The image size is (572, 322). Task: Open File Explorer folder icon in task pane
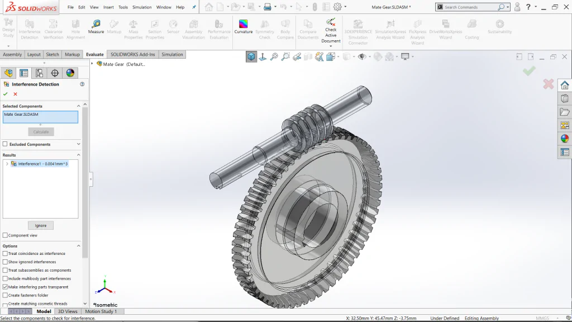[x=565, y=112]
